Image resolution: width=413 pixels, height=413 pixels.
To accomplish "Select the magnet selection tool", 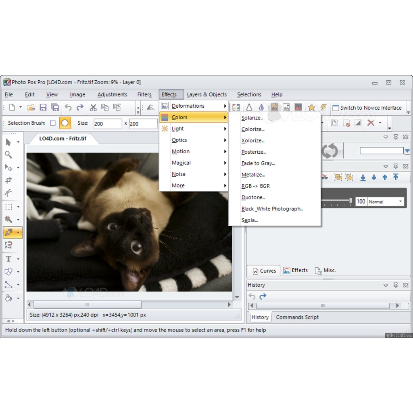I will pyautogui.click(x=8, y=245).
